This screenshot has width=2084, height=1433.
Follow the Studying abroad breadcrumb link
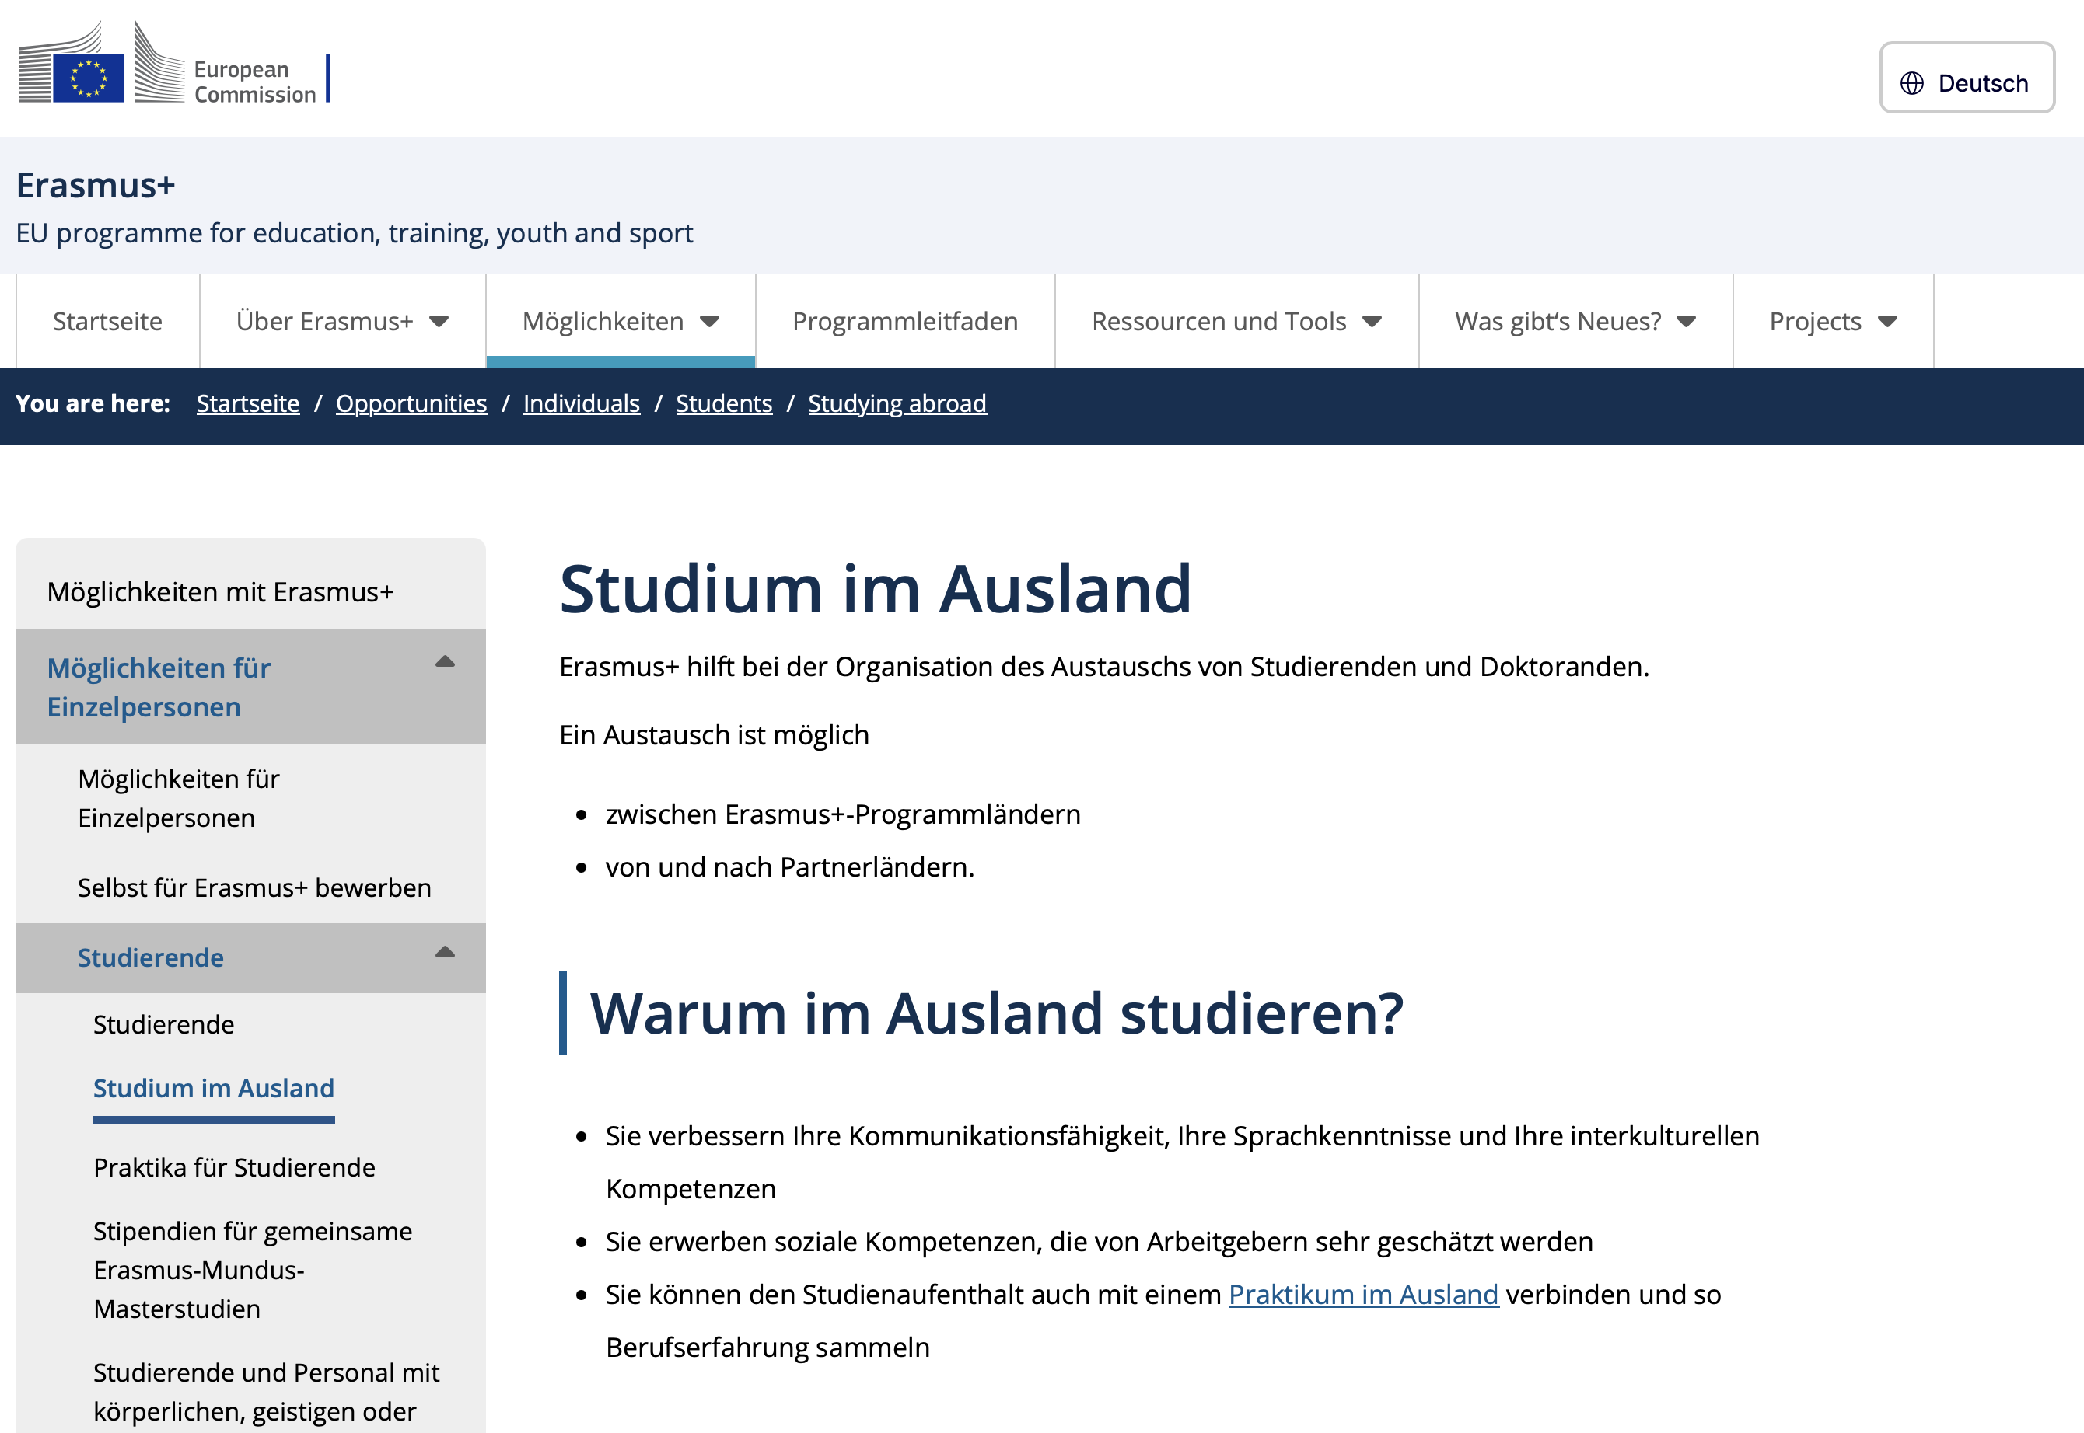[x=897, y=403]
